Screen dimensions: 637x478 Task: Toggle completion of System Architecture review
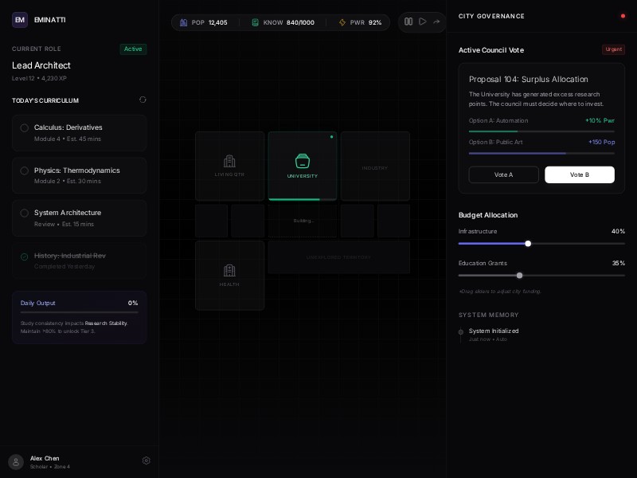pyautogui.click(x=25, y=213)
